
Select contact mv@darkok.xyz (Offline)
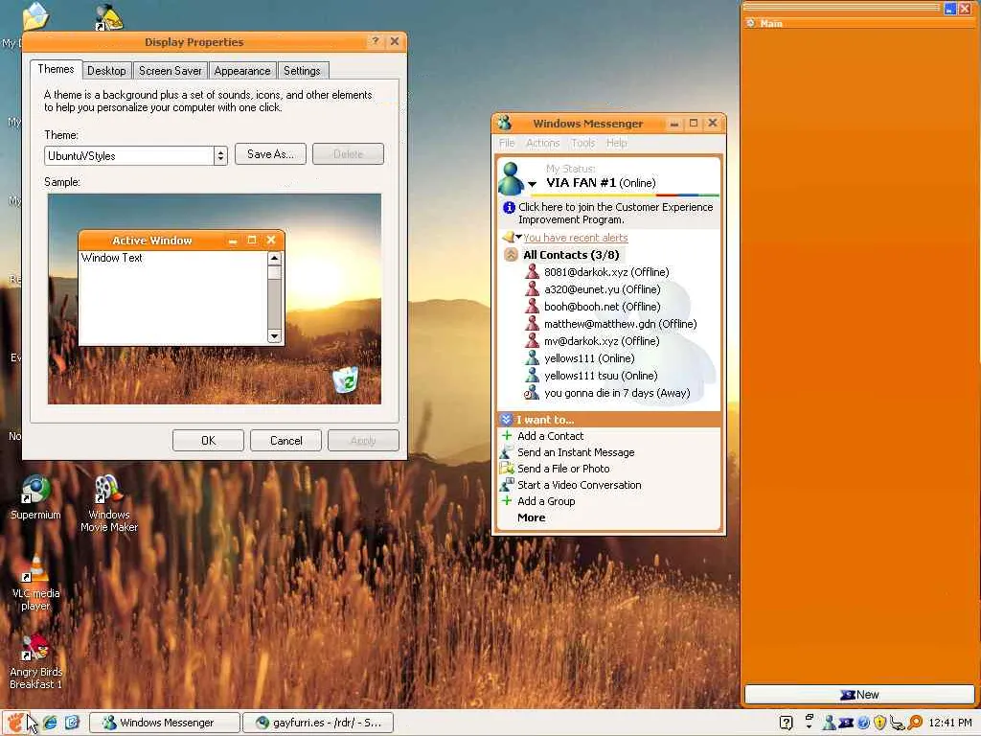pyautogui.click(x=592, y=341)
